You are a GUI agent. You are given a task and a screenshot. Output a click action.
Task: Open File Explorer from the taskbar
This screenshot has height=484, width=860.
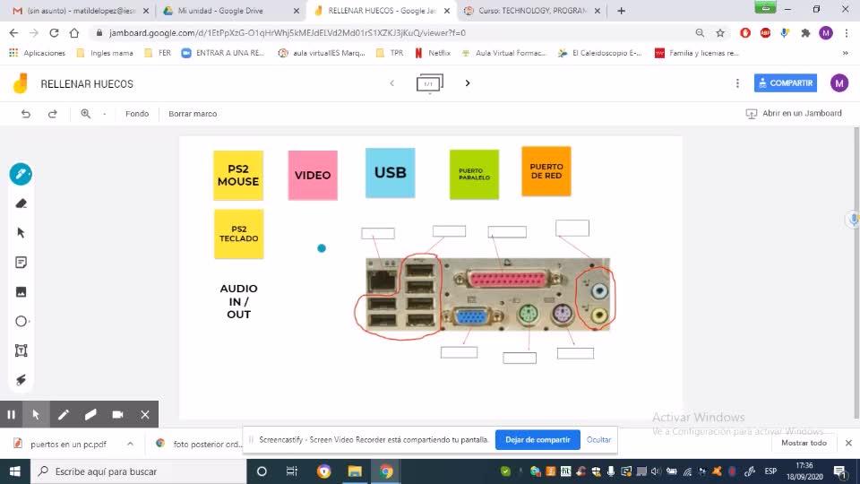[355, 471]
